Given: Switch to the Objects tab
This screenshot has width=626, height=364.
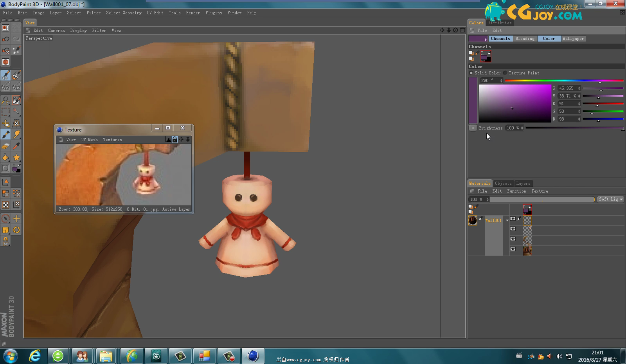Looking at the screenshot, I should [x=503, y=183].
